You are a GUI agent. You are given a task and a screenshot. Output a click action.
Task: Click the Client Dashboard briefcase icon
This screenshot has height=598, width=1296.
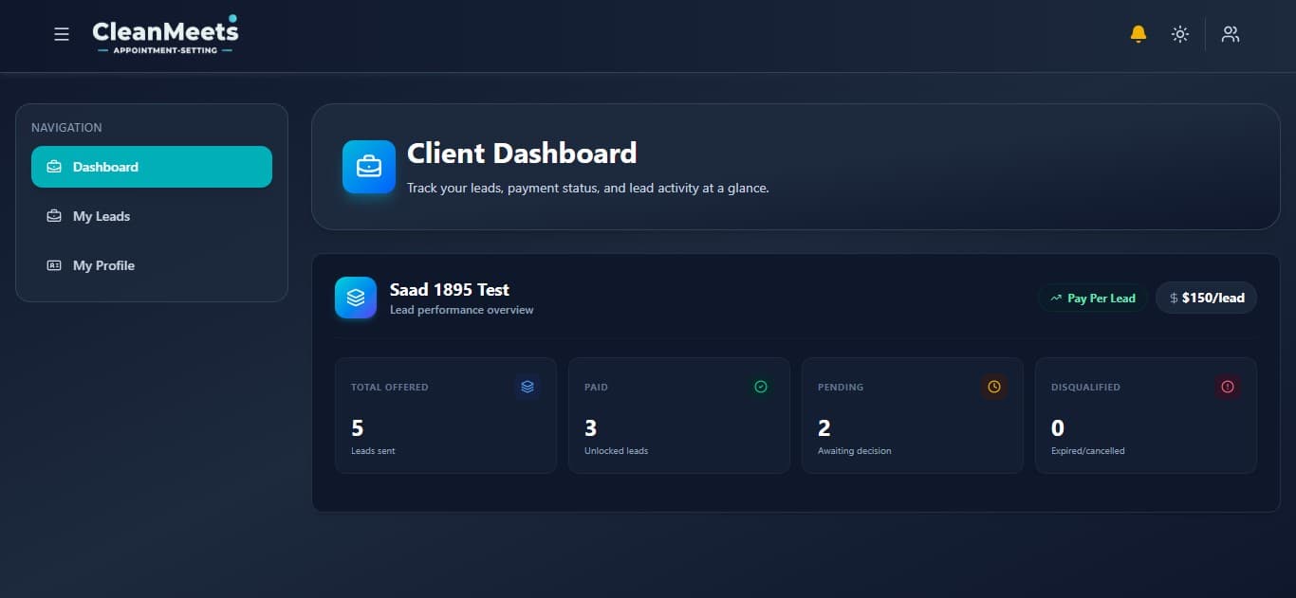(369, 167)
